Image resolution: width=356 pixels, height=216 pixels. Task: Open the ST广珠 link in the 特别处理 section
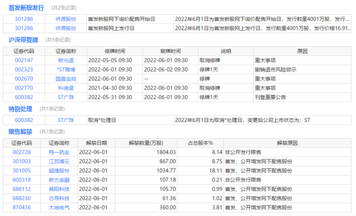(66, 120)
